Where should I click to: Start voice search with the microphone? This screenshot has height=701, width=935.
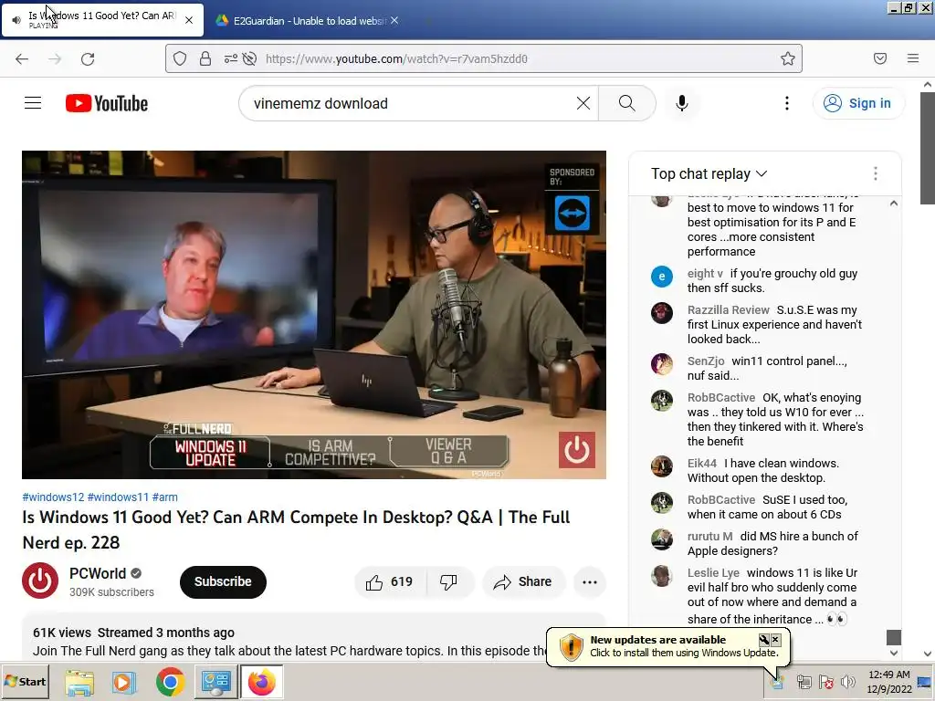pos(681,103)
